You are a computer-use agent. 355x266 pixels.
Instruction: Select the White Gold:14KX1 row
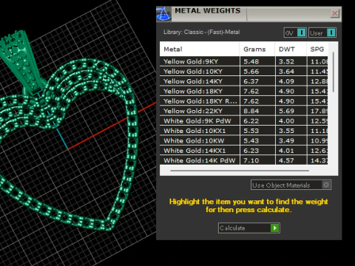244,151
